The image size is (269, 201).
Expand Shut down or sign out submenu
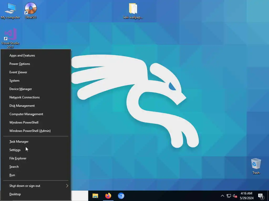click(36, 186)
